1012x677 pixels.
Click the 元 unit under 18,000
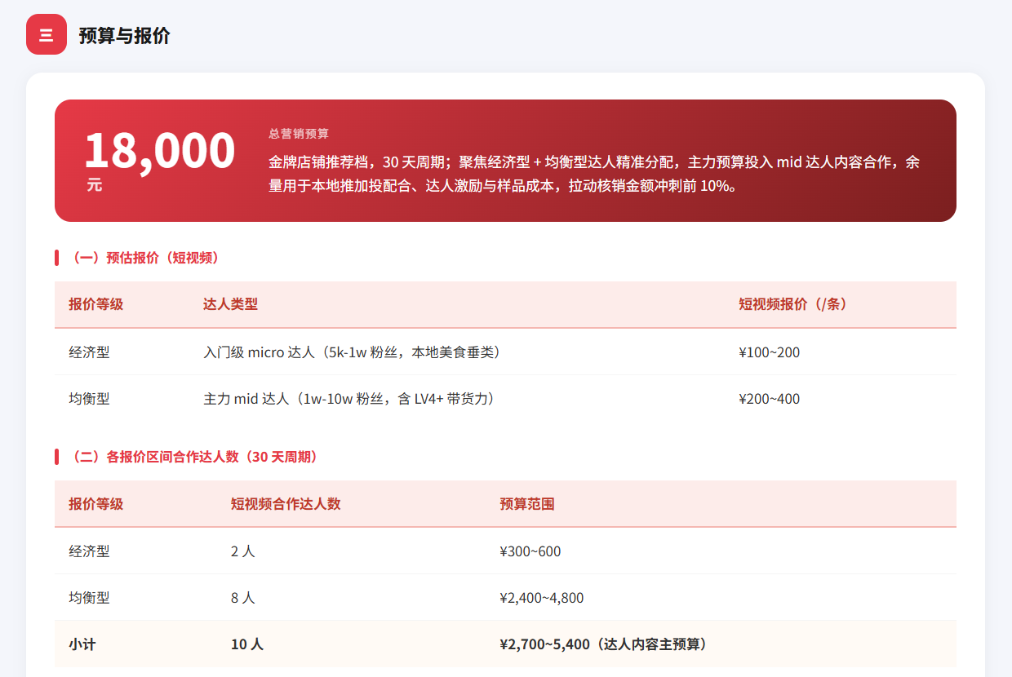point(95,185)
